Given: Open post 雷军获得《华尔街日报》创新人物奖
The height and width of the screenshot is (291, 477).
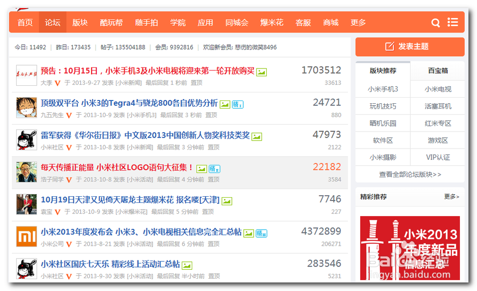Looking at the screenshot, I should [145, 135].
